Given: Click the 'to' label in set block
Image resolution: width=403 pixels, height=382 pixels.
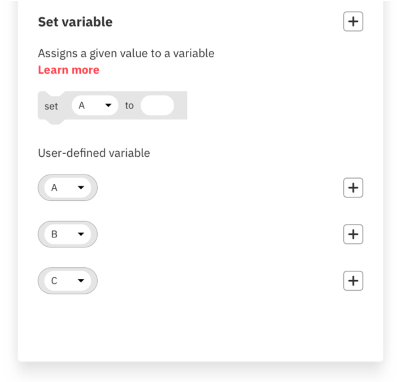Looking at the screenshot, I should (x=129, y=106).
